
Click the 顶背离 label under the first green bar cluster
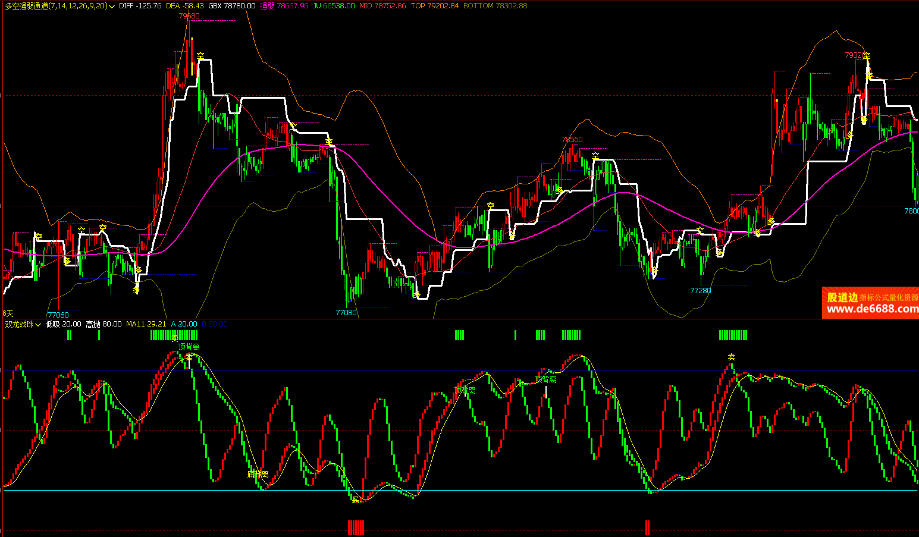point(189,347)
